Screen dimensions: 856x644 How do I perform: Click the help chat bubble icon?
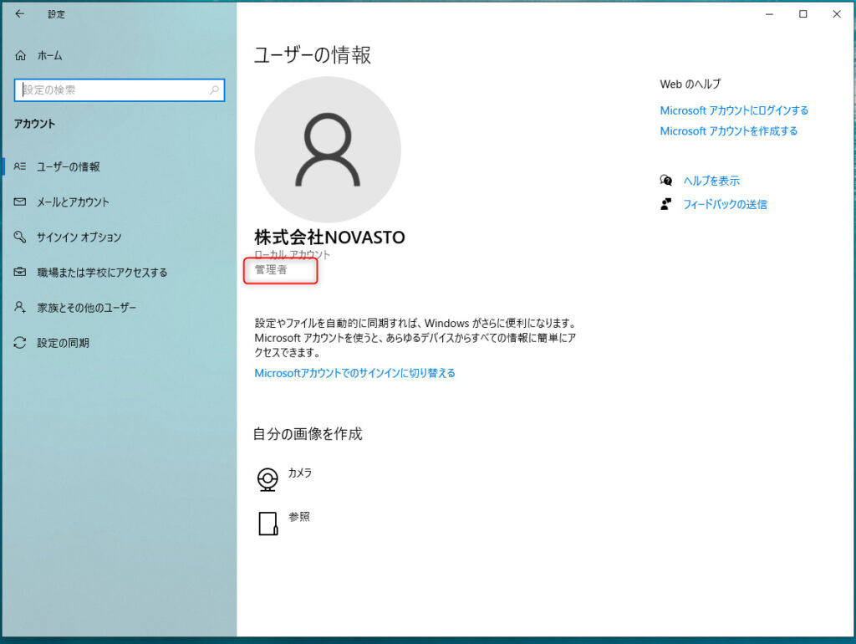pos(666,181)
